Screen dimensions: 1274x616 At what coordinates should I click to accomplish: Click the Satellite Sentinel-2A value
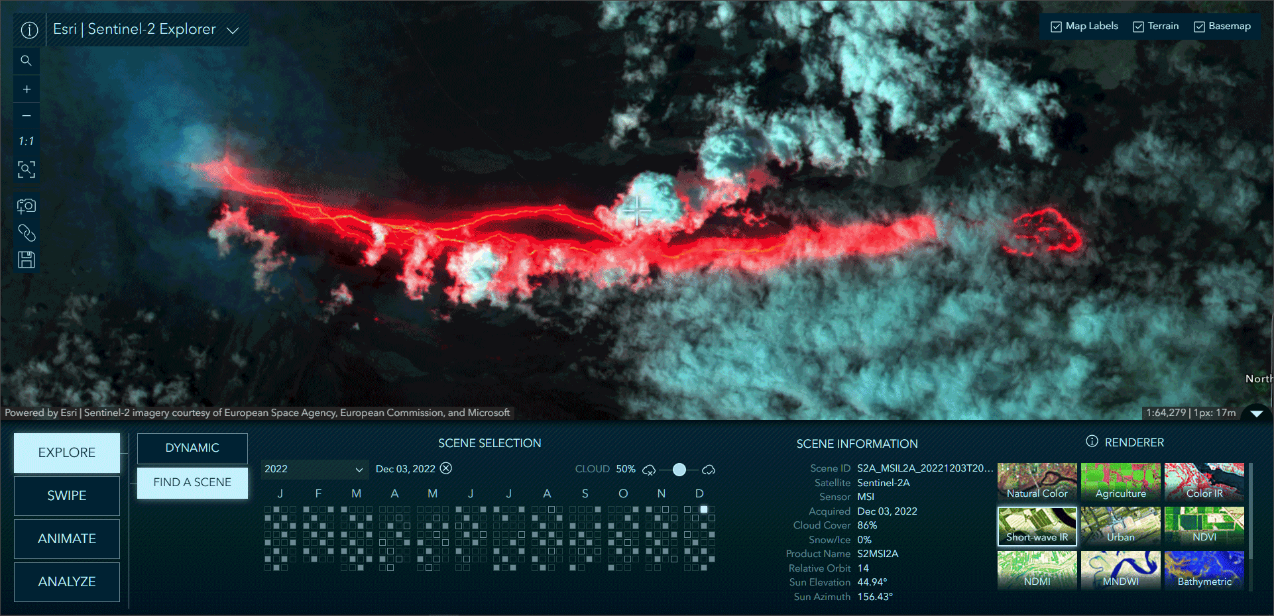point(884,483)
